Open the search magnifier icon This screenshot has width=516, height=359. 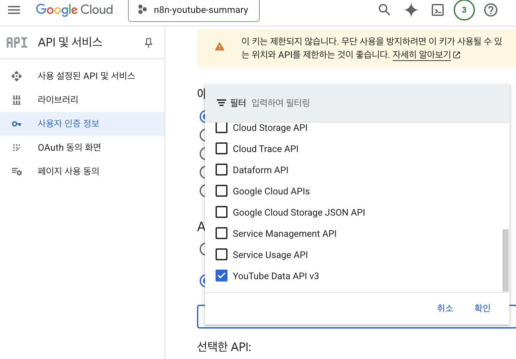(x=384, y=10)
